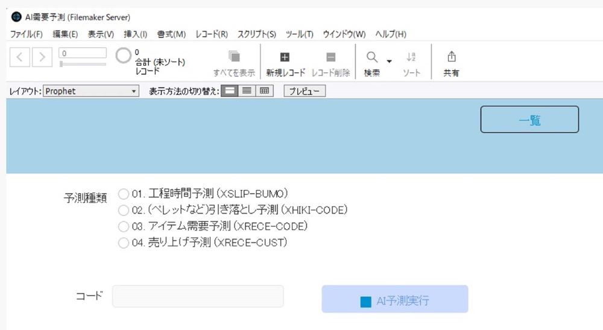The width and height of the screenshot is (603, 330).
Task: Switch to list view icon
Action: 247,90
